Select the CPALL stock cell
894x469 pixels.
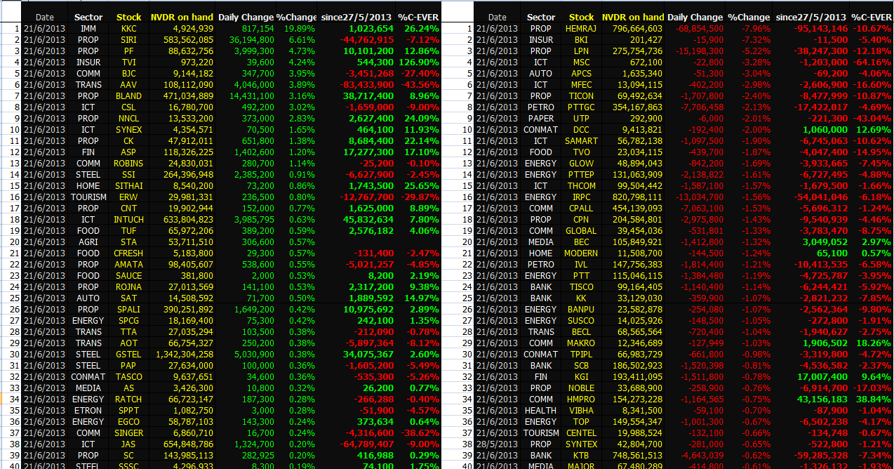point(581,209)
